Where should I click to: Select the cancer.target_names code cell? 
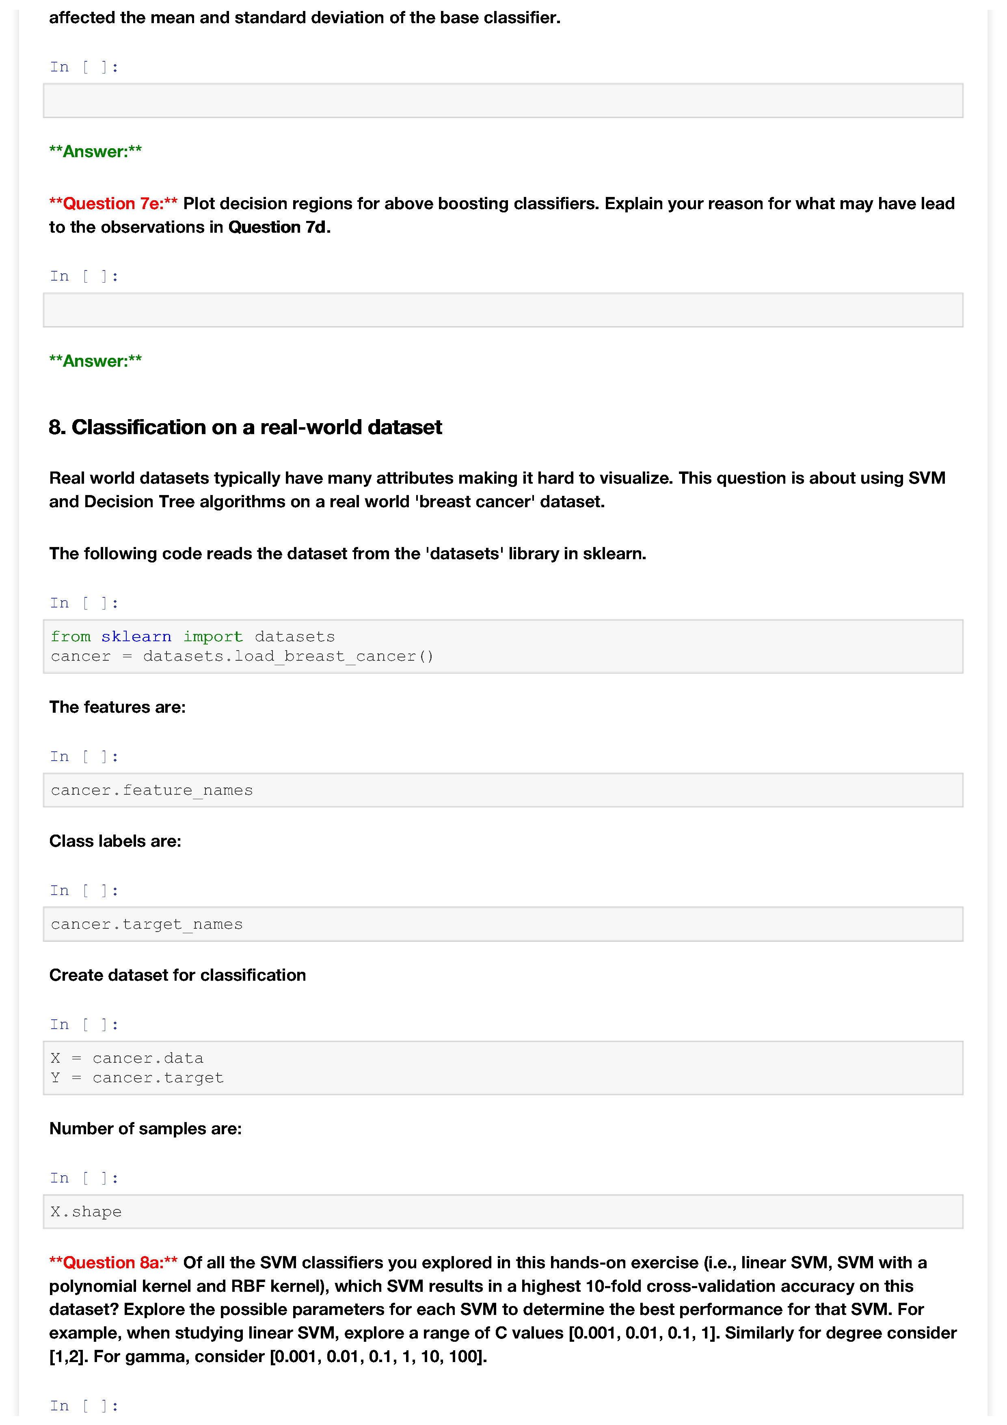[x=503, y=923]
